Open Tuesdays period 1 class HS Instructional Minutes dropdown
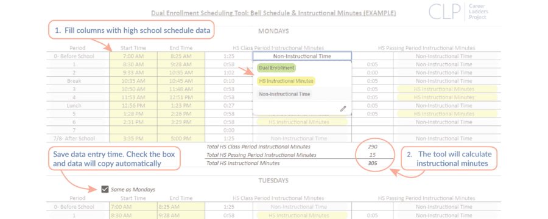This screenshot has height=219, width=548. (x=302, y=215)
